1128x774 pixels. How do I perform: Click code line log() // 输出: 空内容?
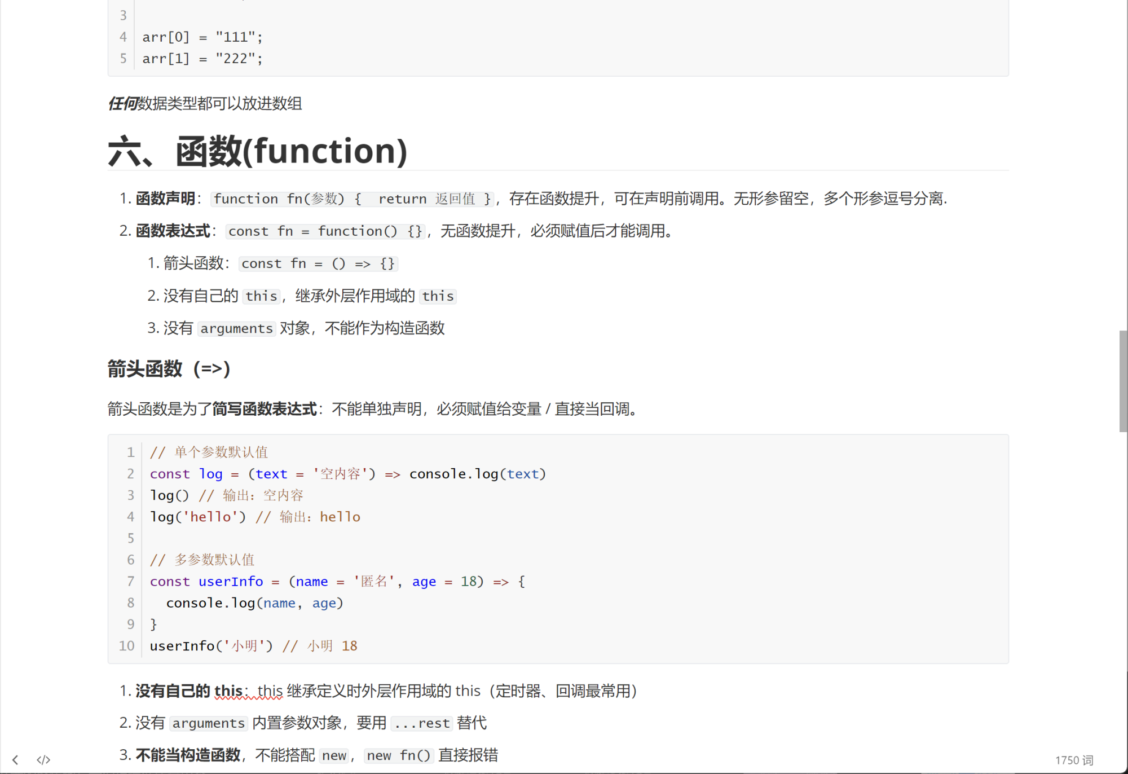tap(227, 495)
